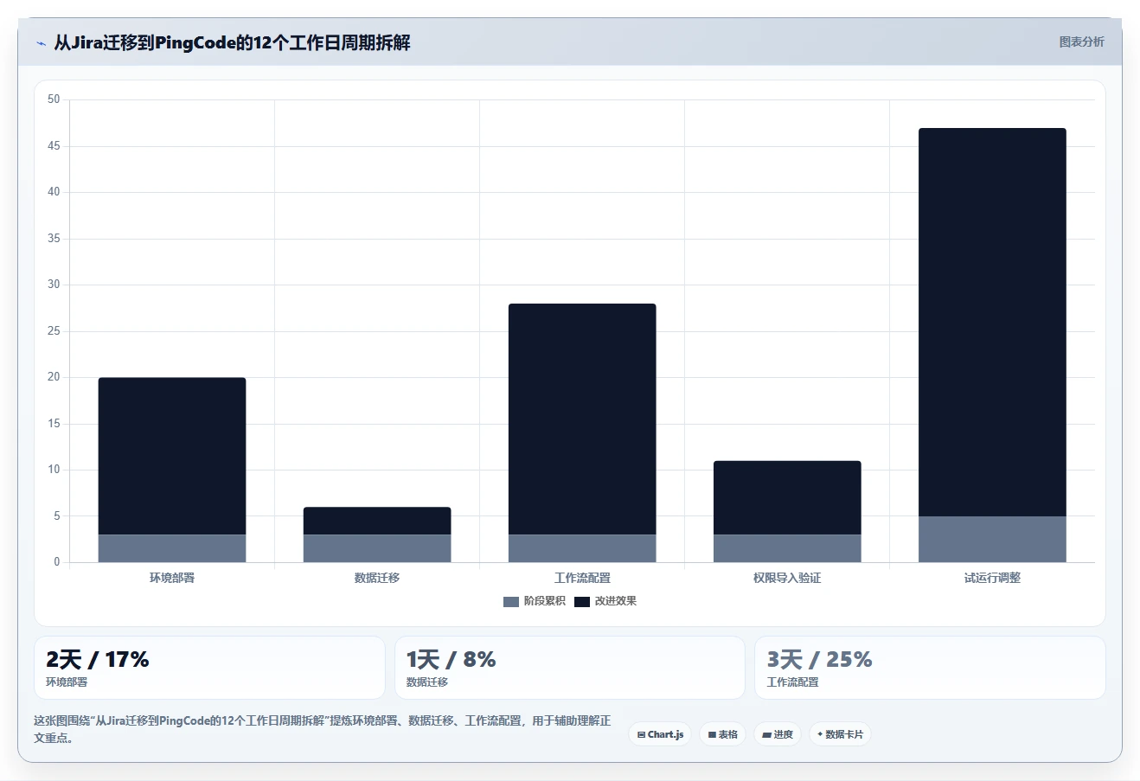Click the chart title 从Jira迁移到PingCode的12个工作日周期拆解
The width and height of the screenshot is (1140, 781).
click(232, 42)
